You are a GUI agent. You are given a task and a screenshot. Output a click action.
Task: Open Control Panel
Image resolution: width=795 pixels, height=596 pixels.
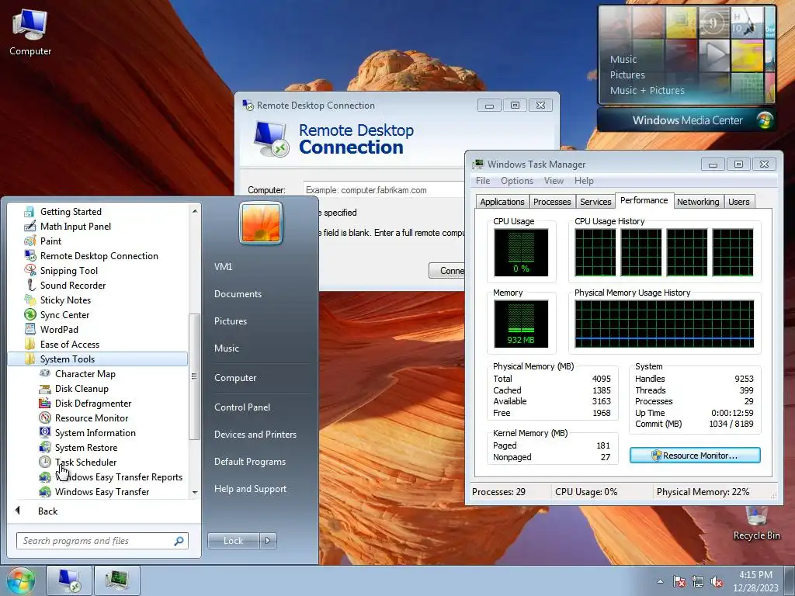(x=242, y=407)
